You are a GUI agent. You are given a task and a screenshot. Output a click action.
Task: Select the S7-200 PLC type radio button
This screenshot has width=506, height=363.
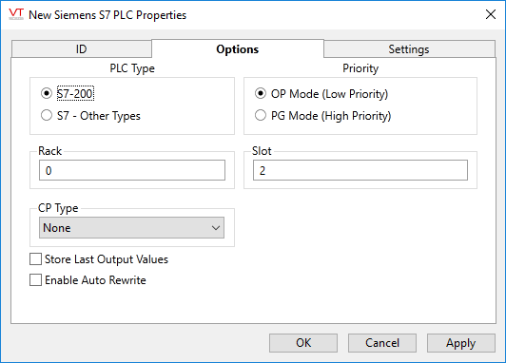coord(47,93)
